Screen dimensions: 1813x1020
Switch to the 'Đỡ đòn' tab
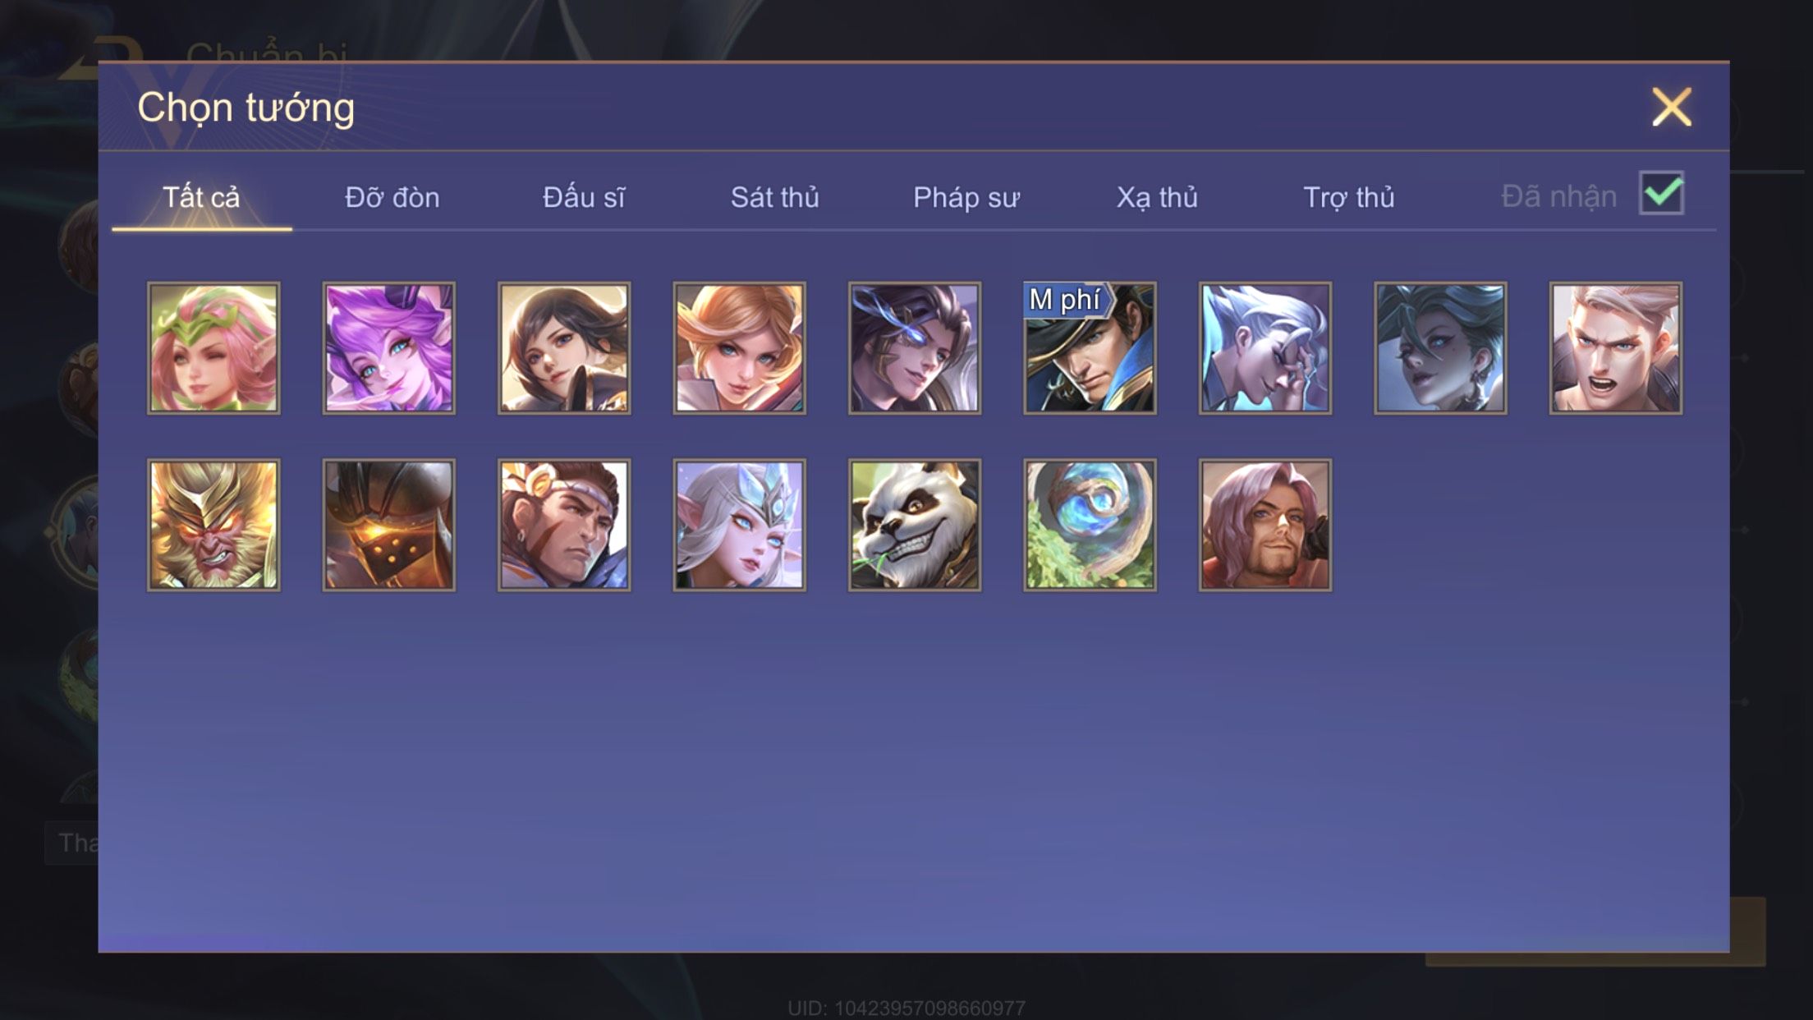[x=392, y=197]
